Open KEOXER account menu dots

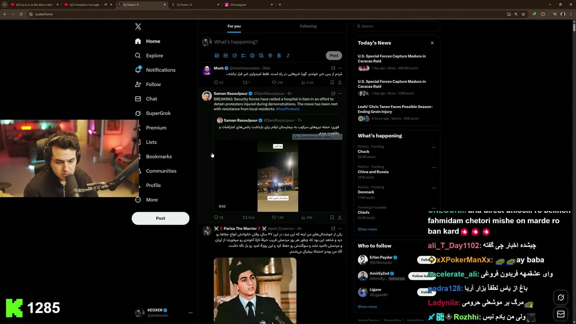pos(190,313)
